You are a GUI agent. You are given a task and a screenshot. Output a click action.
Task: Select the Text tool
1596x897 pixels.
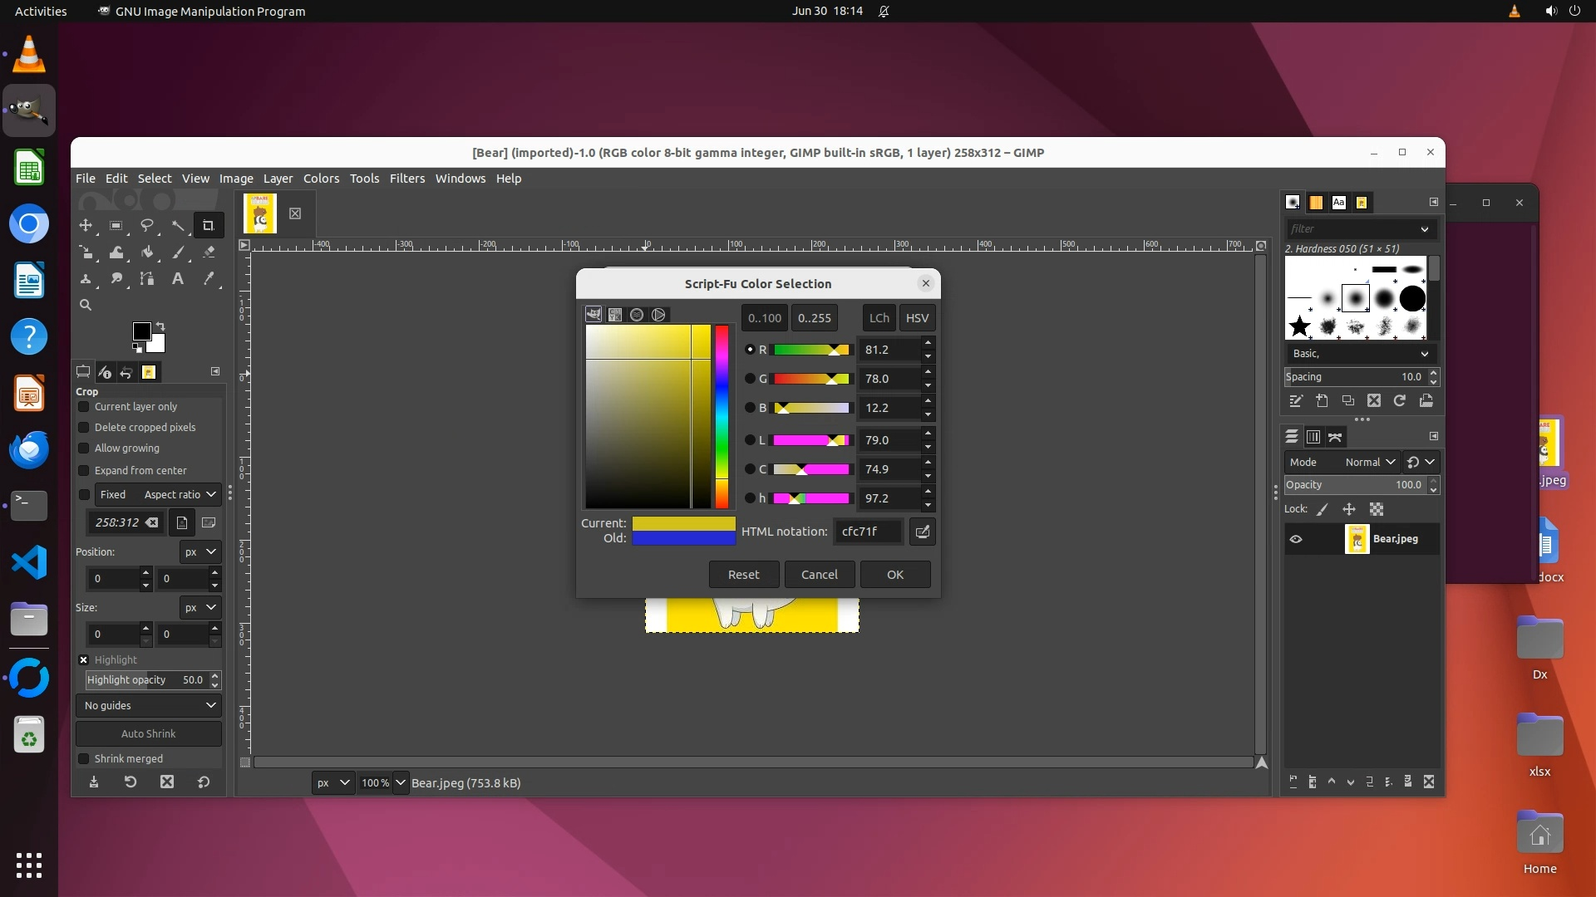pos(177,279)
